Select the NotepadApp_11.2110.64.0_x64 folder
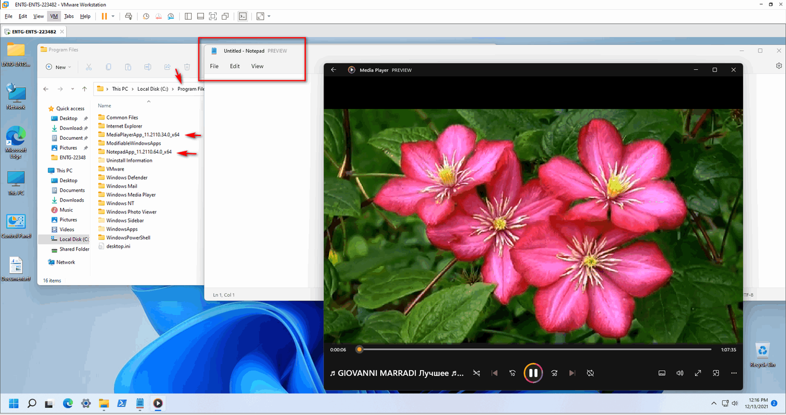 (x=139, y=151)
